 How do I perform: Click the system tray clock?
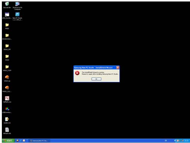[x=186, y=141]
